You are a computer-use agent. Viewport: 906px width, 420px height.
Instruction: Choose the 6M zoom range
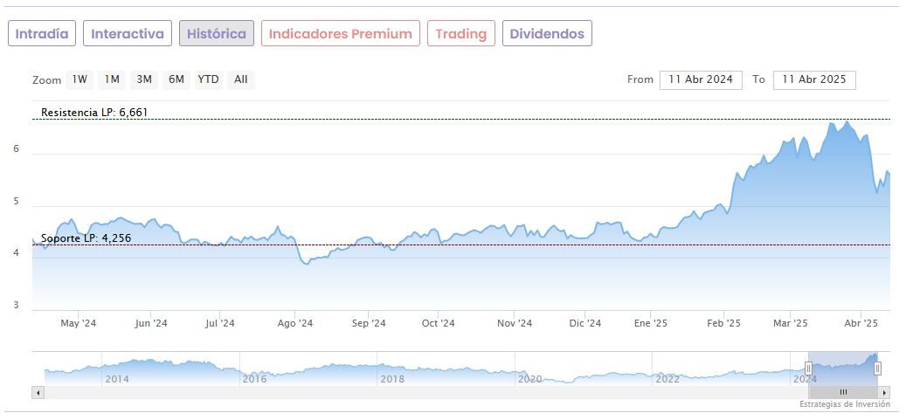point(176,79)
